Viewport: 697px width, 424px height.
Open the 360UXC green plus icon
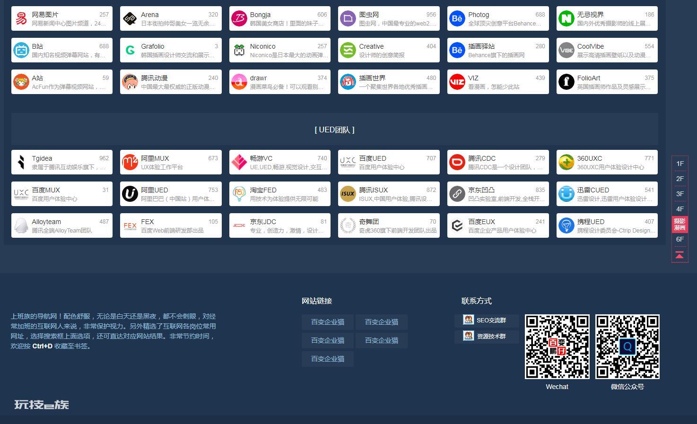tap(566, 162)
